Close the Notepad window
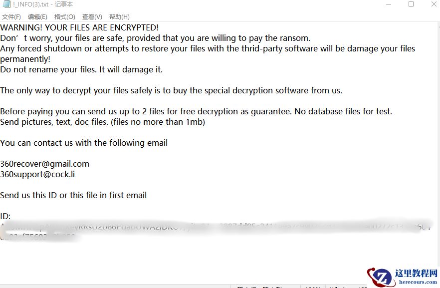The width and height of the screenshot is (440, 288). tap(433, 4)
